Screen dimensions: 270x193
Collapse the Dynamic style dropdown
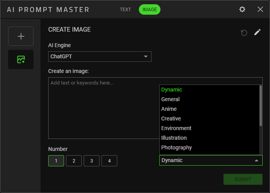tap(211, 160)
